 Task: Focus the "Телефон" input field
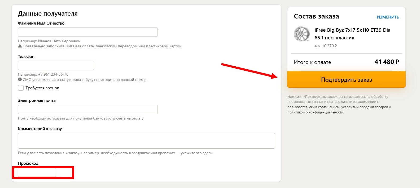[x=56, y=66]
